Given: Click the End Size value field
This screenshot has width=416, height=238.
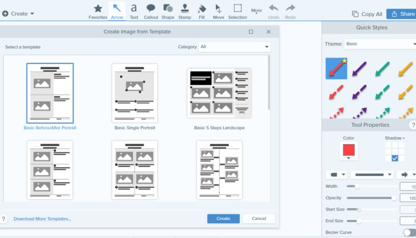Looking at the screenshot, I should coord(408,221).
